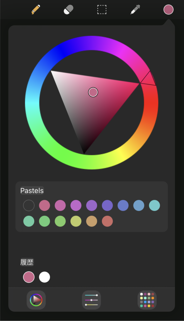Choose the teal swatch in Pastels
The image size is (184, 321).
click(x=154, y=205)
